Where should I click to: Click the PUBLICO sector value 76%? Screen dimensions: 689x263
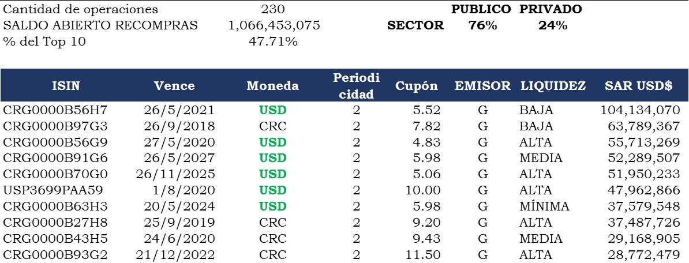click(x=483, y=25)
